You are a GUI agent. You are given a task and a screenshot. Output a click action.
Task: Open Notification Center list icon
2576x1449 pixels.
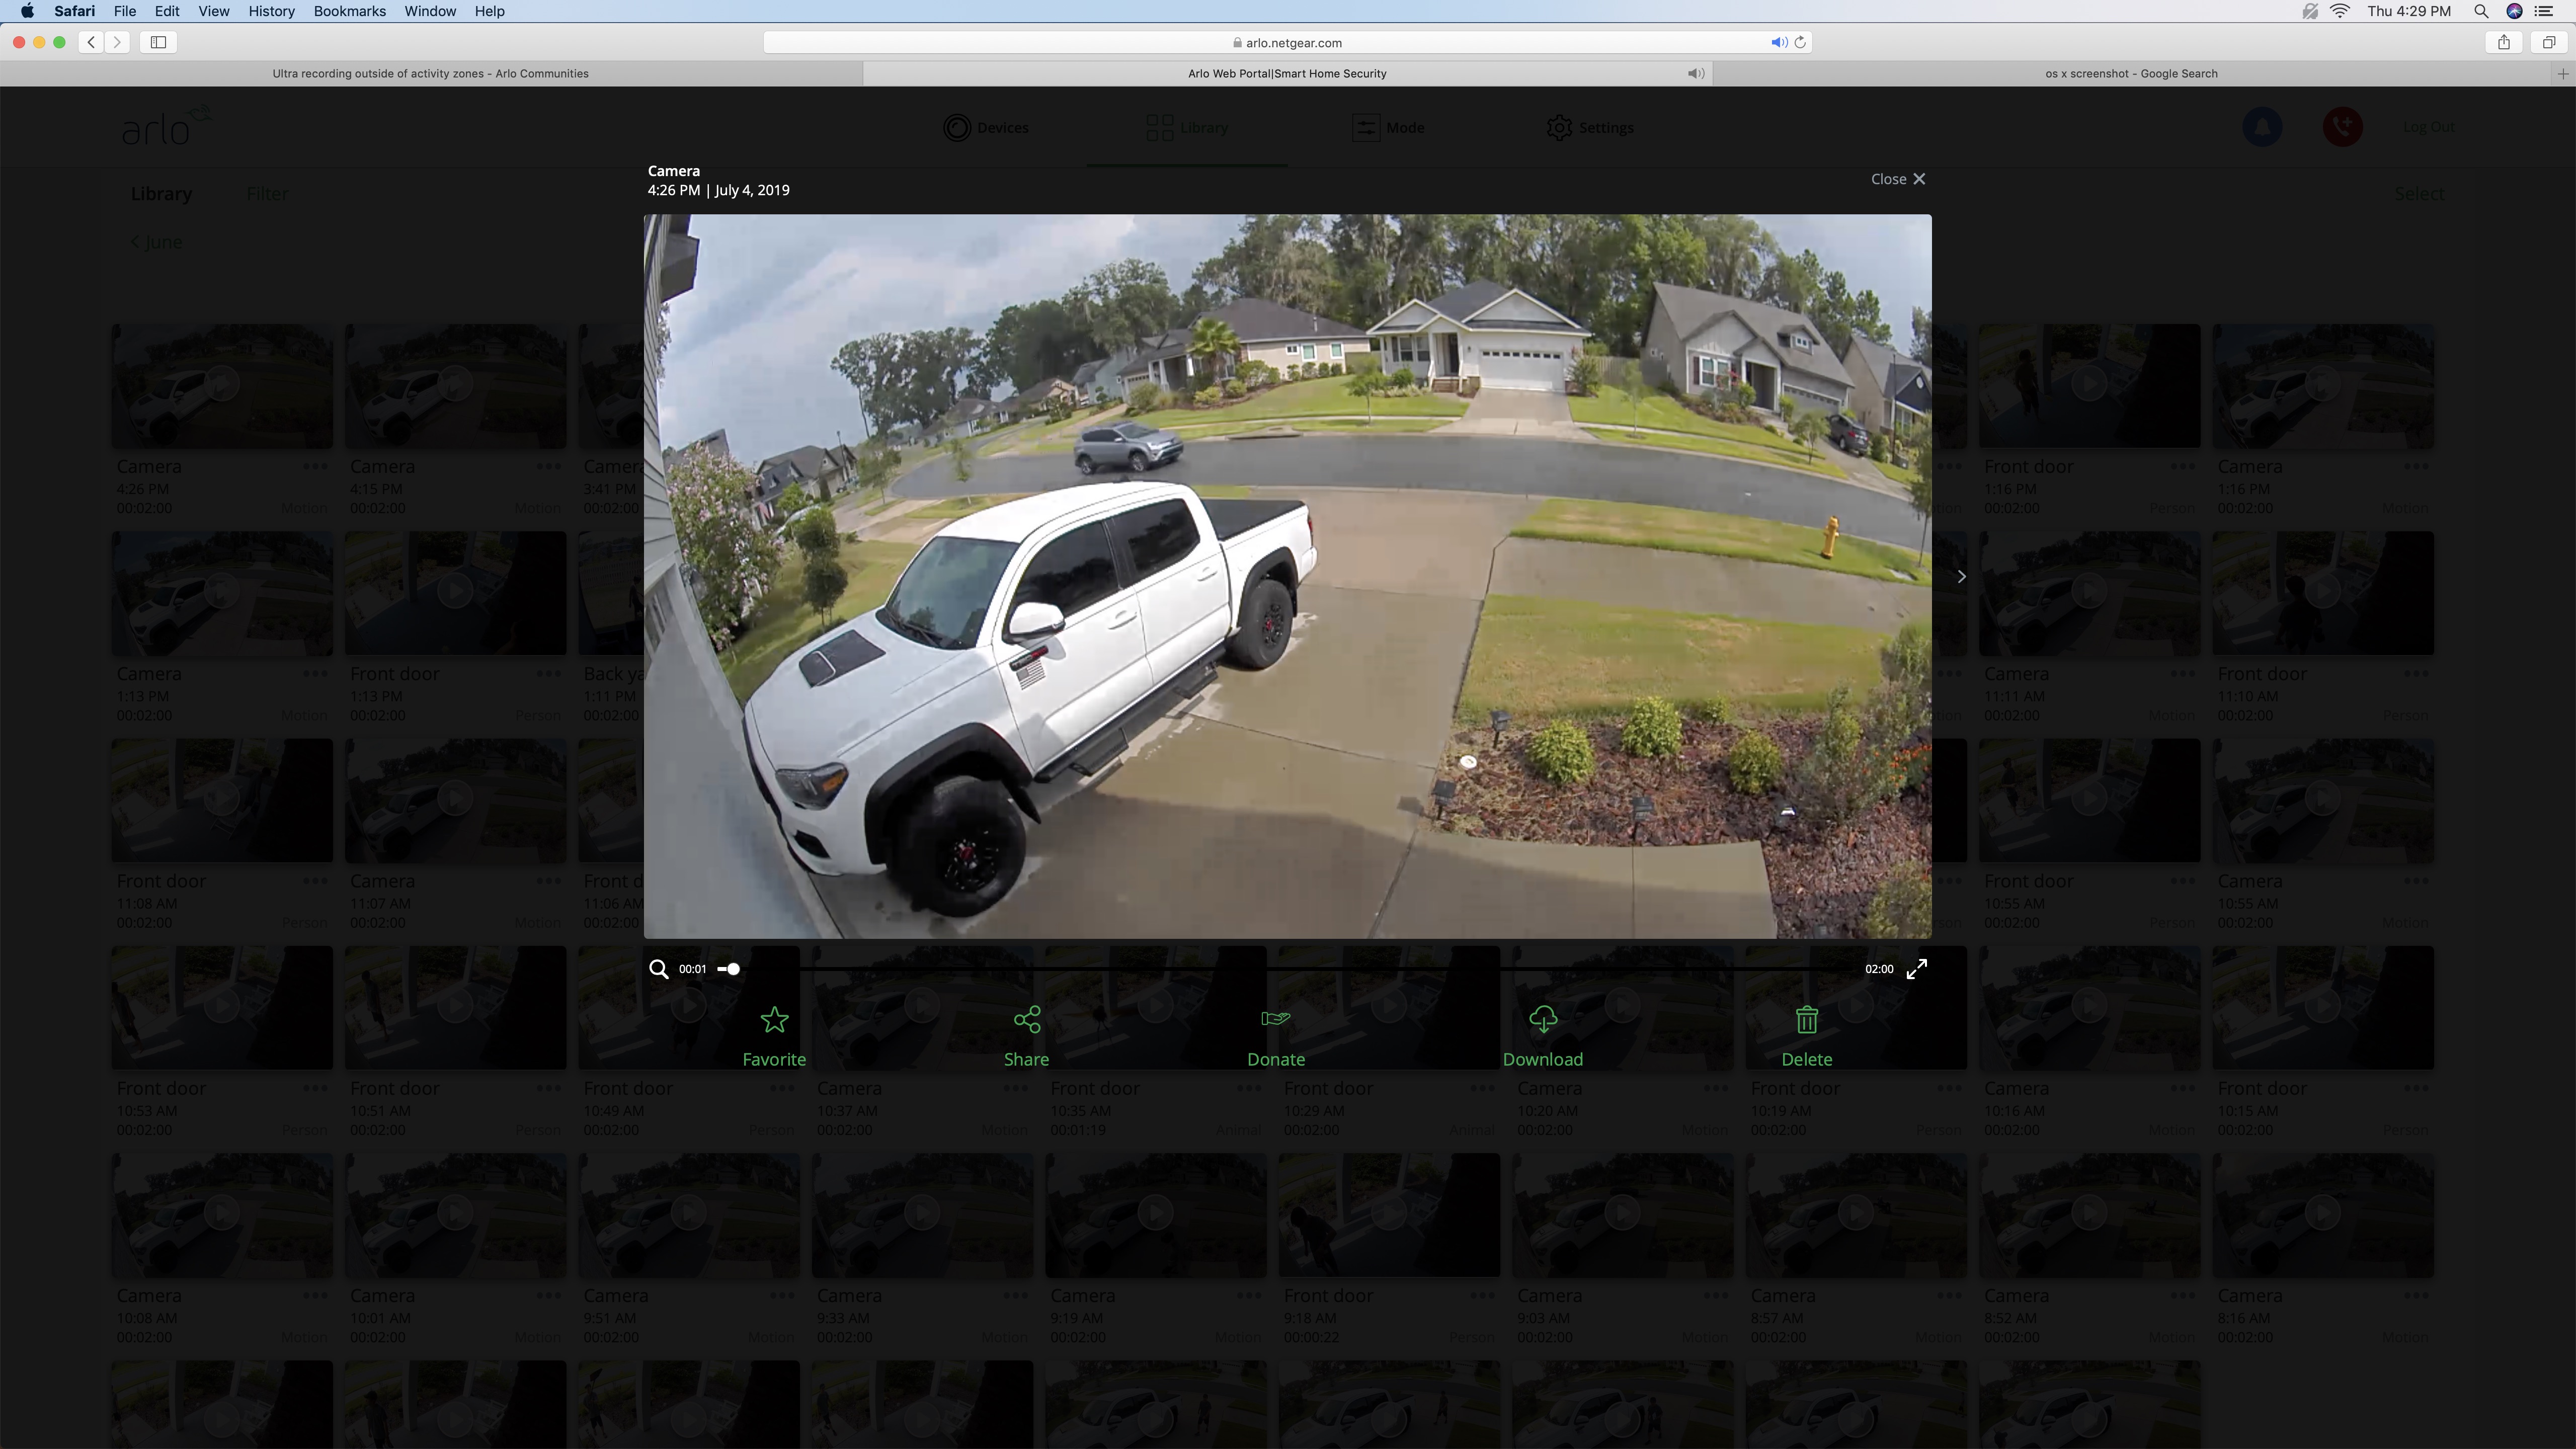(2544, 11)
